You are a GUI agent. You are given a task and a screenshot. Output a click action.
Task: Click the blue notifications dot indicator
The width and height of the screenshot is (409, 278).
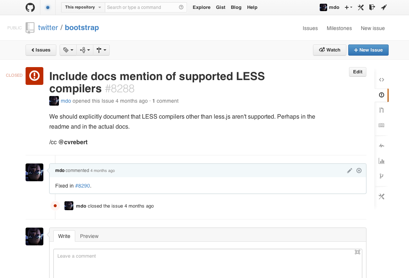click(x=48, y=7)
